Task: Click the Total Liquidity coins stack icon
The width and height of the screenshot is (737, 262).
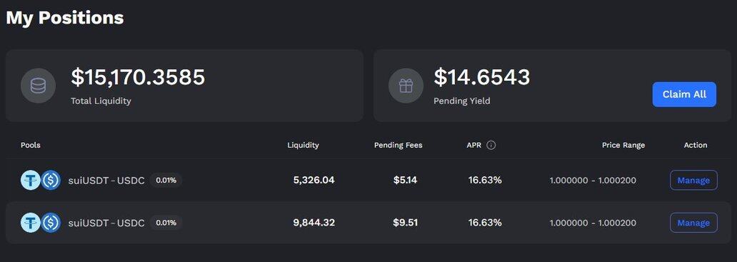Action: [x=38, y=86]
